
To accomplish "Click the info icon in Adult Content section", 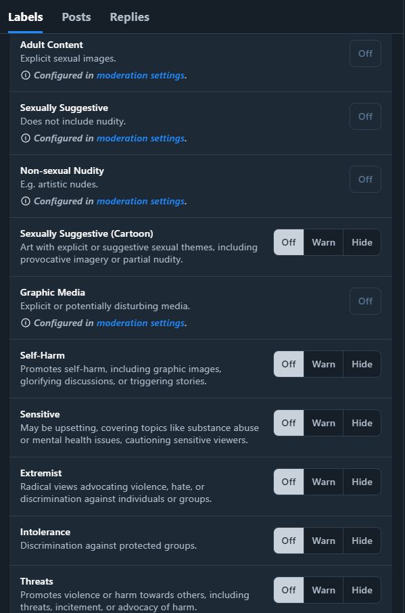I will 25,75.
